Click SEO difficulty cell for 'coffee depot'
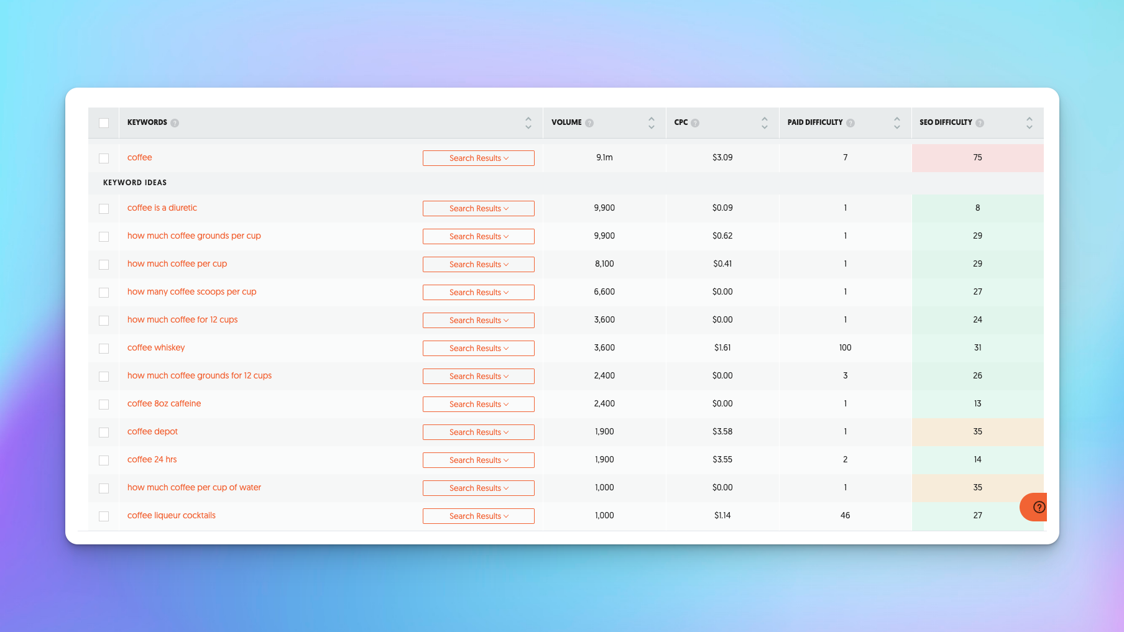Image resolution: width=1124 pixels, height=632 pixels. pyautogui.click(x=977, y=432)
